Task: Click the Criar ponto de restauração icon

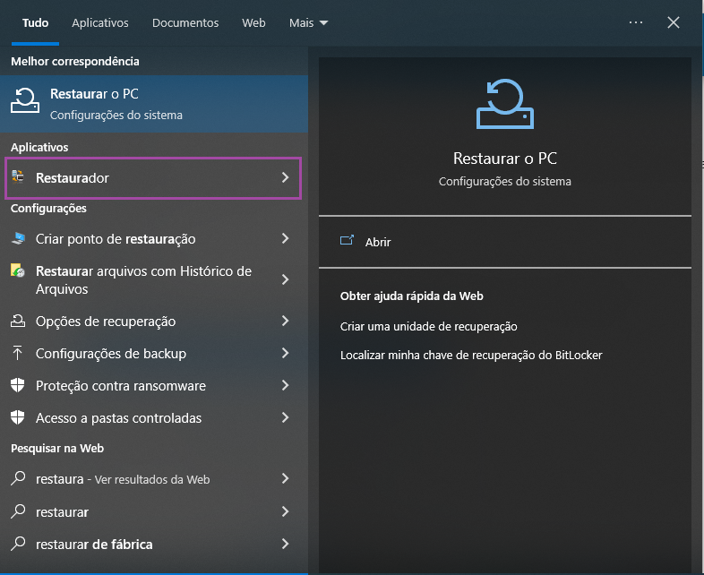Action: [18, 238]
